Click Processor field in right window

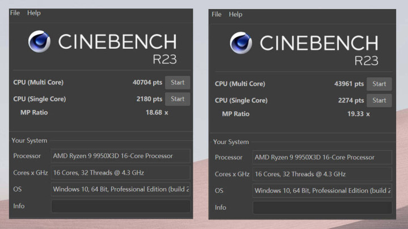click(322, 157)
